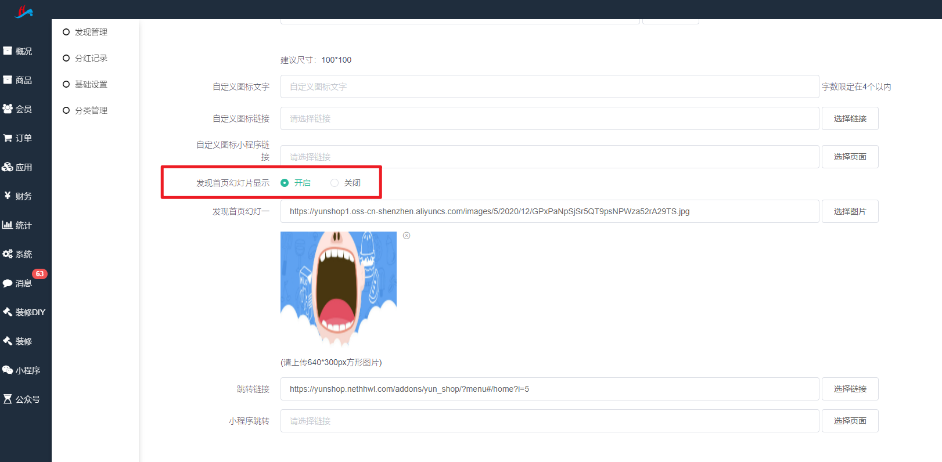Go to the 会员 section
Image resolution: width=942 pixels, height=462 pixels.
tap(24, 109)
